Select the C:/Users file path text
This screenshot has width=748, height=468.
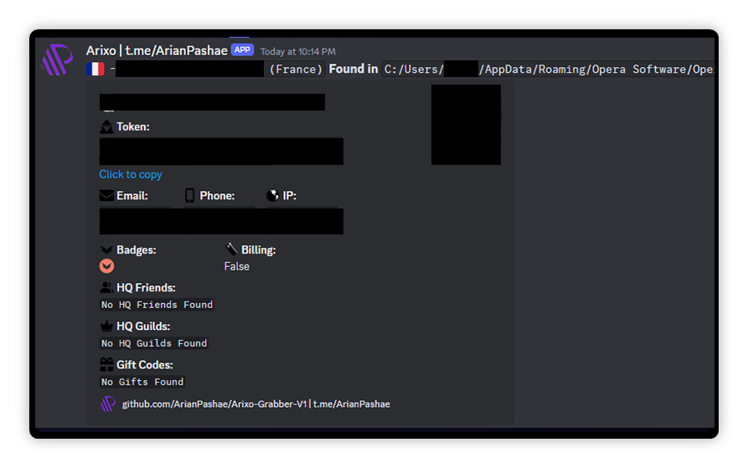point(548,69)
